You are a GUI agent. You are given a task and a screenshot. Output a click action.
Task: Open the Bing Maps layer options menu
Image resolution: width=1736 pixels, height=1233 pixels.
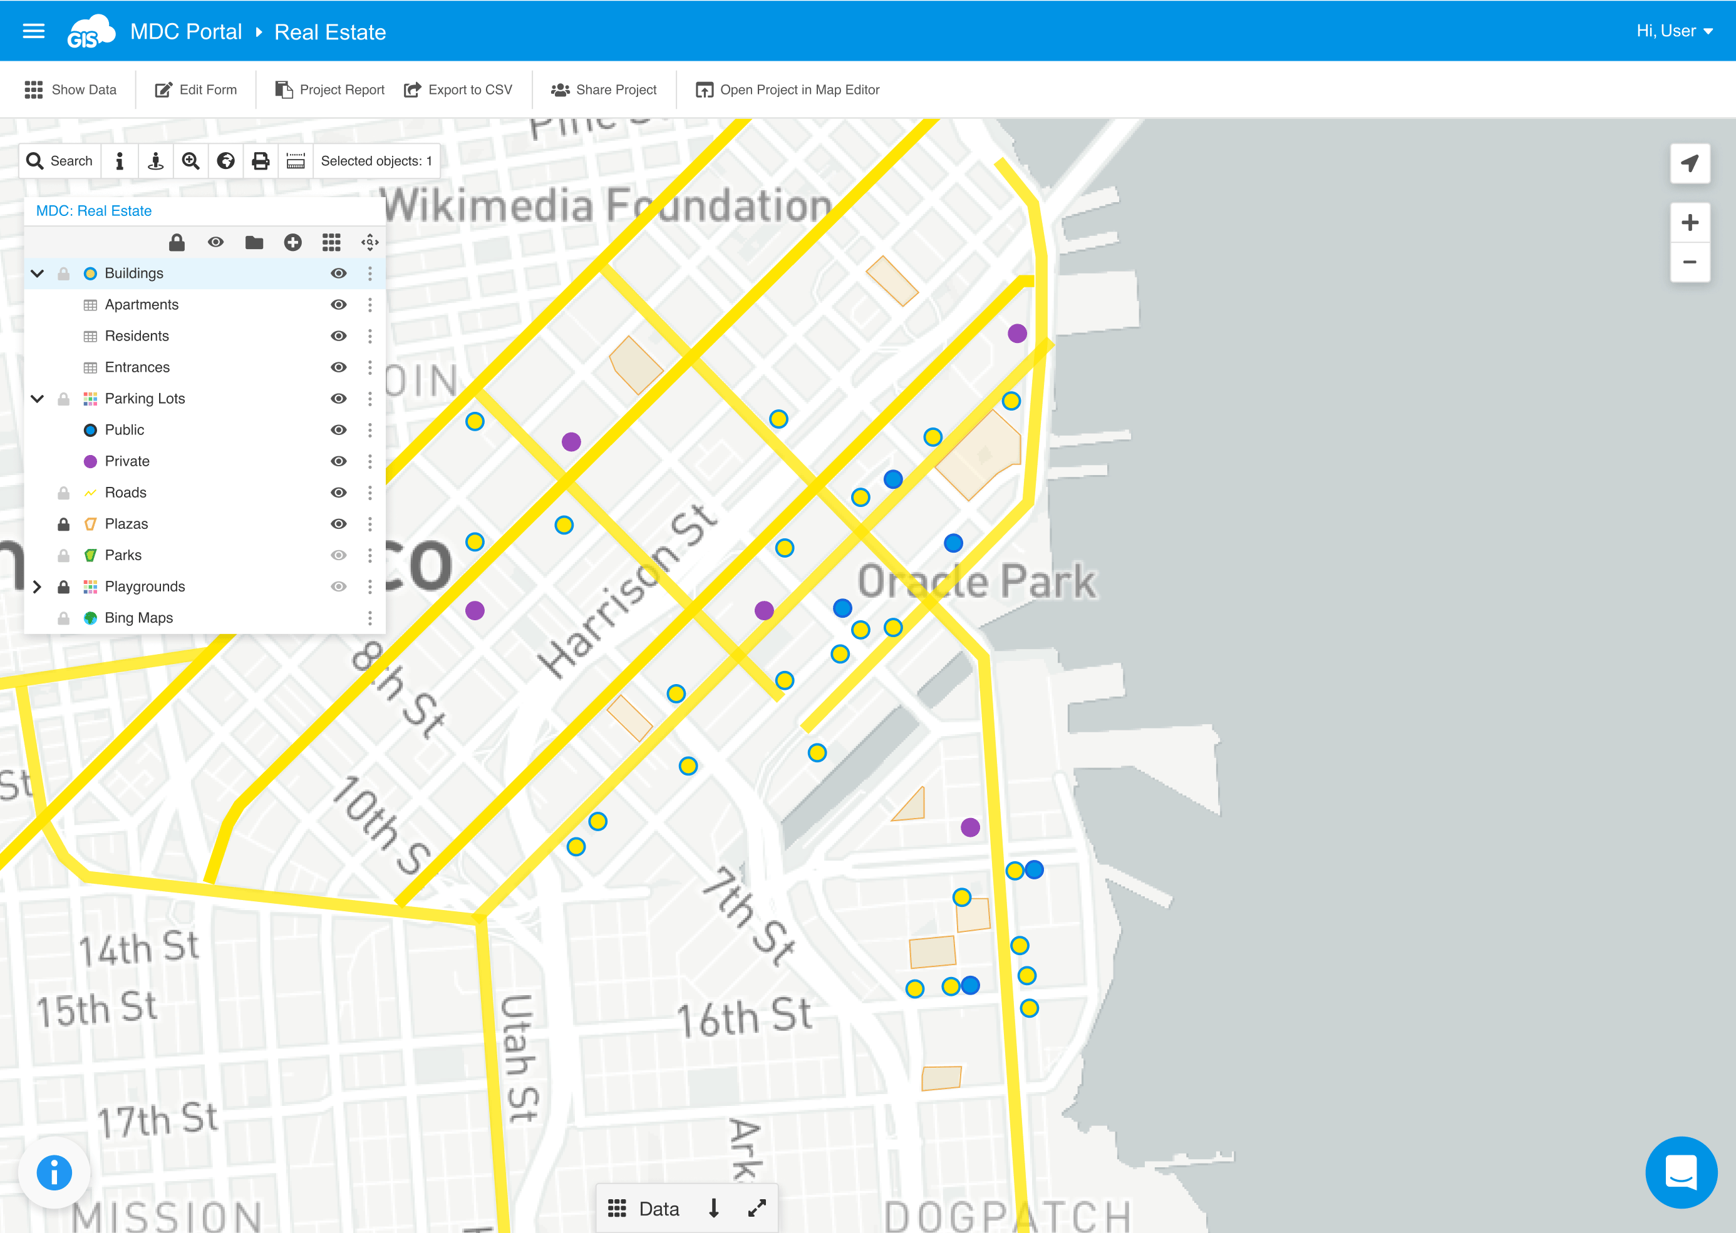click(x=370, y=617)
